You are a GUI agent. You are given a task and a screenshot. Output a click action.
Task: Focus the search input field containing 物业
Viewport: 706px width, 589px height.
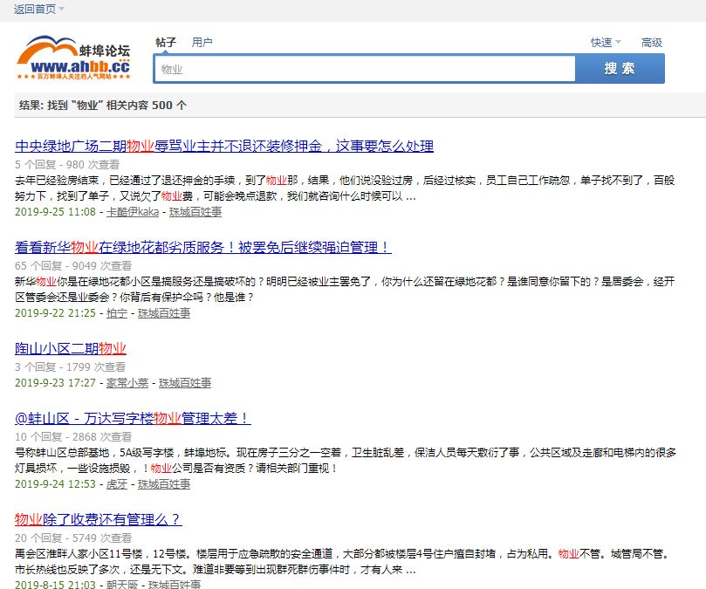click(364, 69)
